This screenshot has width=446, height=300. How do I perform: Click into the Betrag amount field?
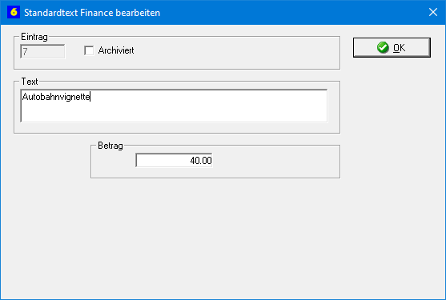point(174,160)
